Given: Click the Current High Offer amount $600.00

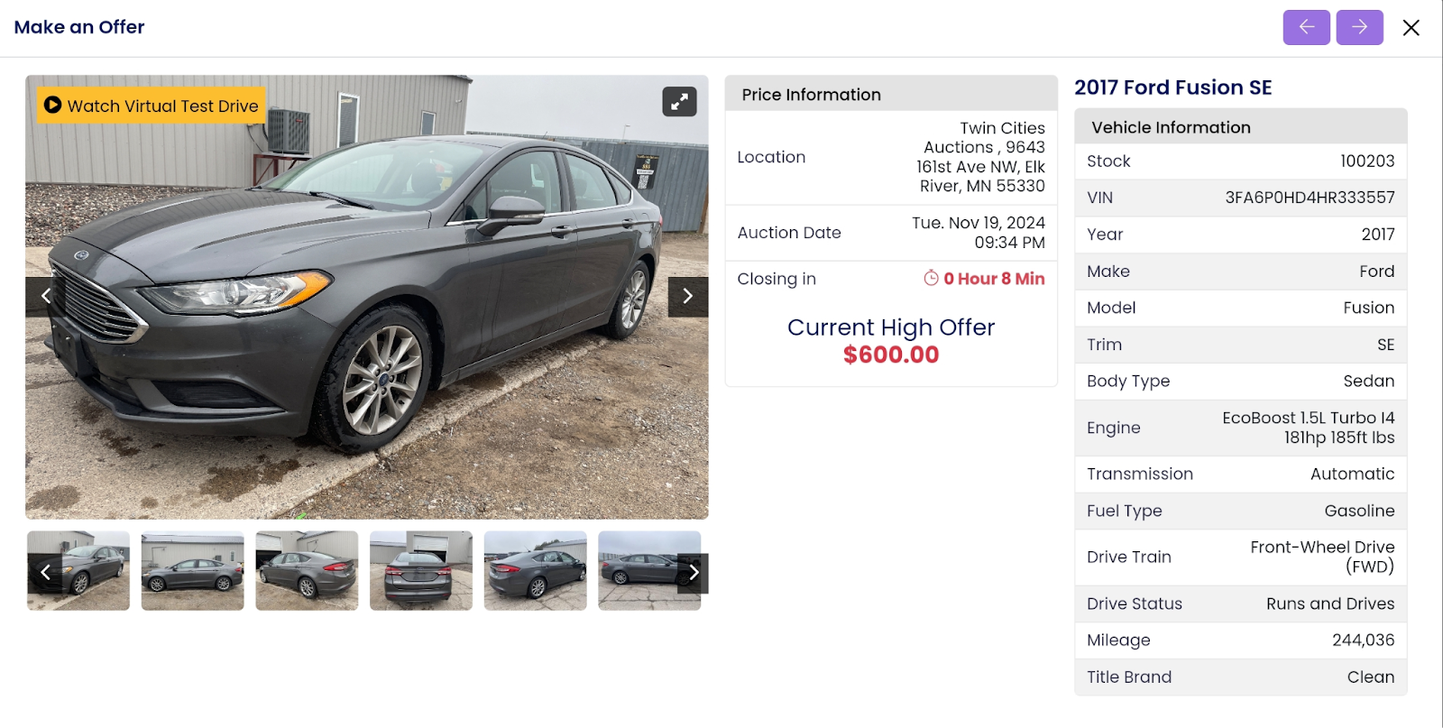Looking at the screenshot, I should [x=891, y=355].
